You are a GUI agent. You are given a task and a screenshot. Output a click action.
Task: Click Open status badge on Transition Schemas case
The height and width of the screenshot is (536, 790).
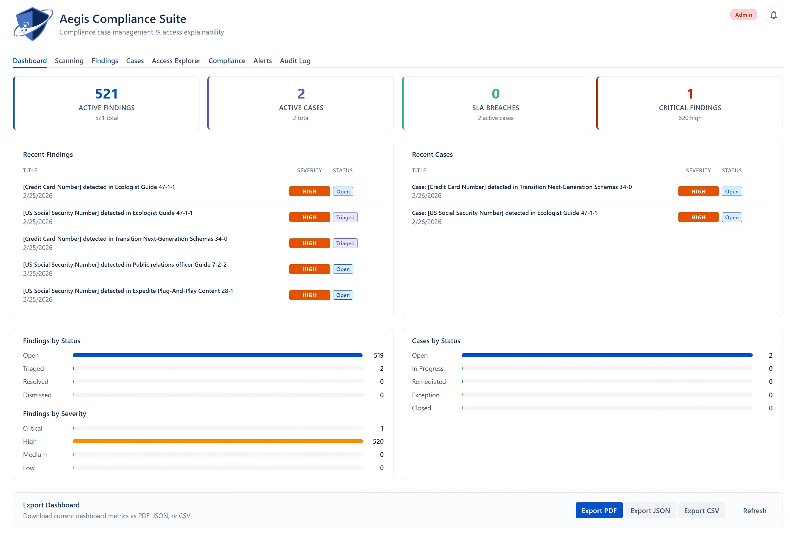pos(732,191)
